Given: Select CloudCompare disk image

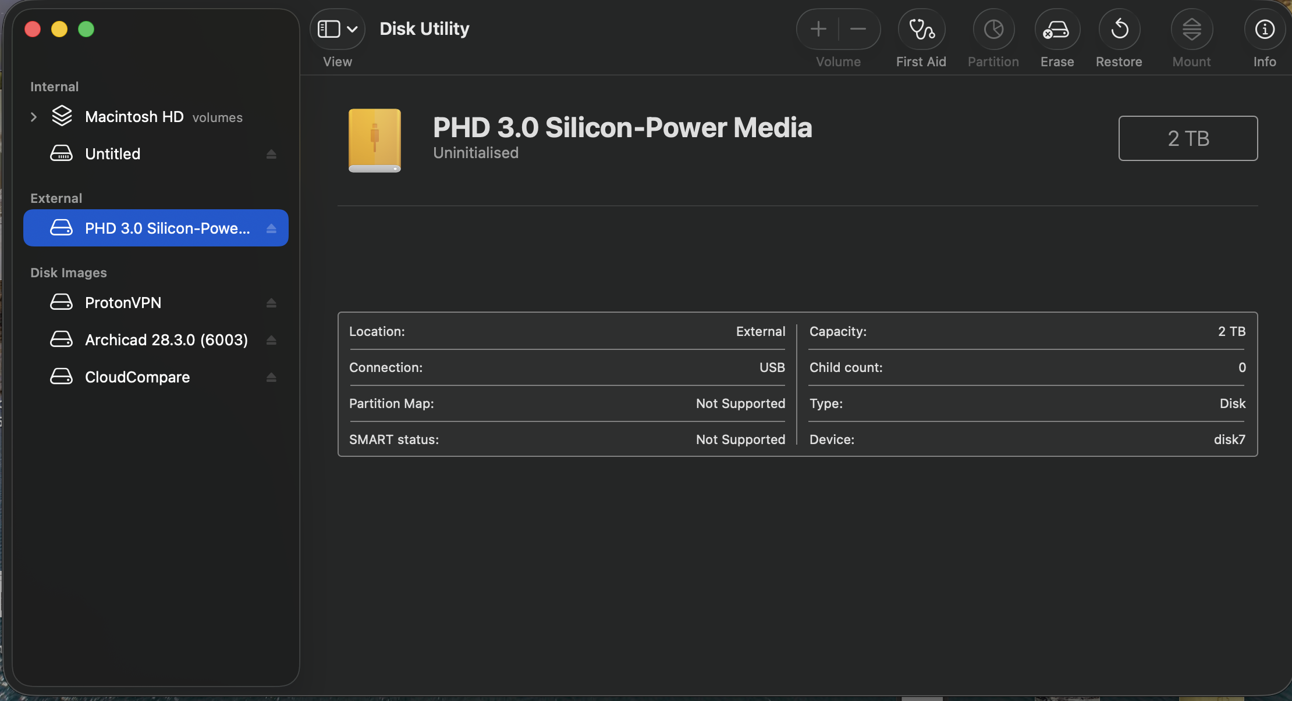Looking at the screenshot, I should tap(137, 377).
